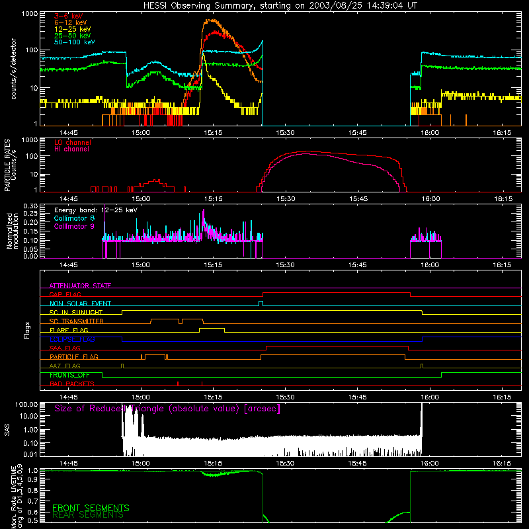
Task: Select the ECLIPSE_FLAG label
Action: (x=72, y=339)
